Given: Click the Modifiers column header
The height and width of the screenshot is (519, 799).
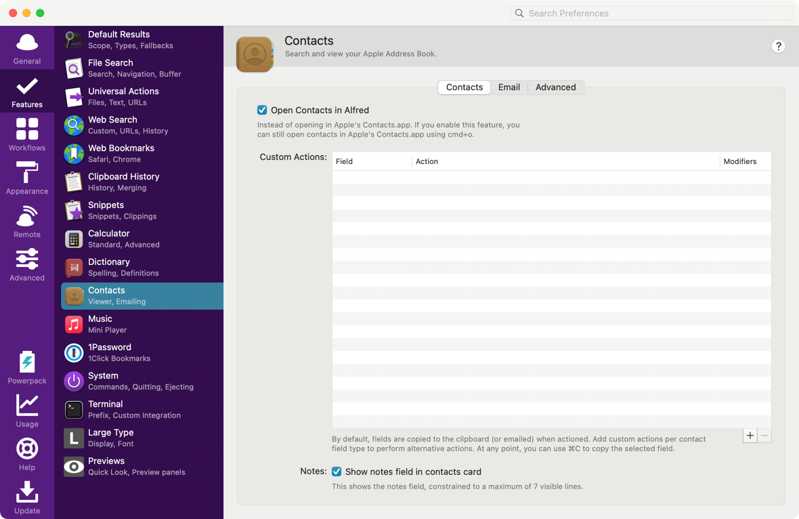Looking at the screenshot, I should click(x=740, y=161).
